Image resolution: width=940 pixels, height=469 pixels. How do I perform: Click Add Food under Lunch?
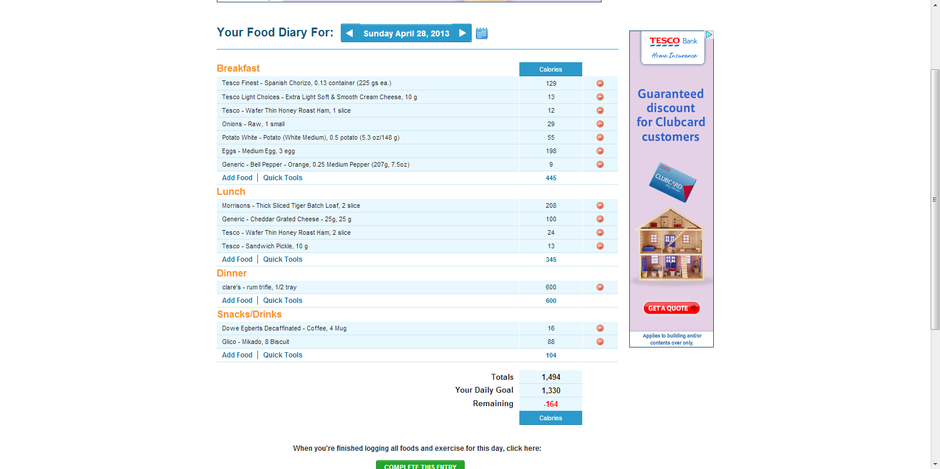pos(237,259)
